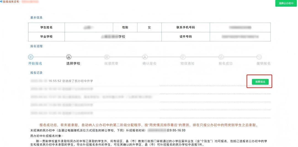Click the 您选择了民办初中升学 record entry

point(71,81)
